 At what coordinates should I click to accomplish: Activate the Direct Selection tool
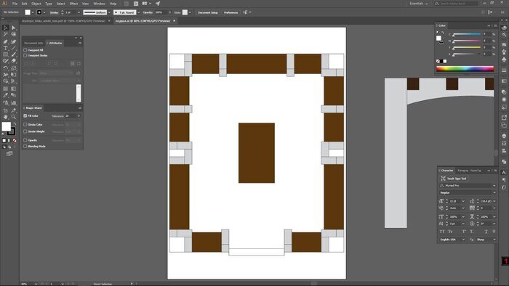click(13, 28)
